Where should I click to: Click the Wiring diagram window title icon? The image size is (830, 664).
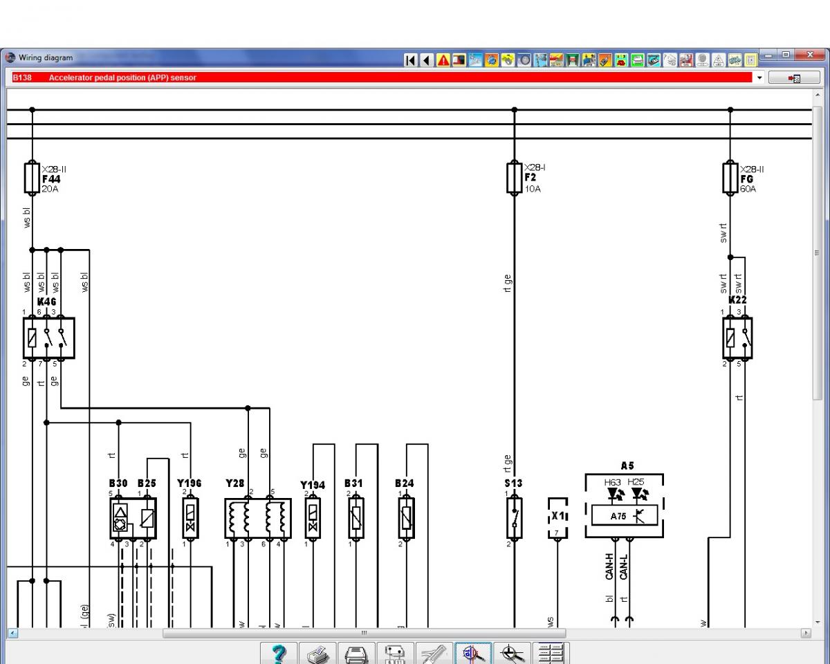click(10, 57)
